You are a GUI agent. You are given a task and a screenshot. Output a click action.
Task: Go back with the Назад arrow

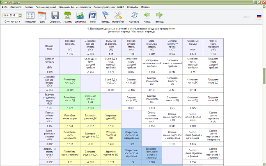(x=147, y=15)
